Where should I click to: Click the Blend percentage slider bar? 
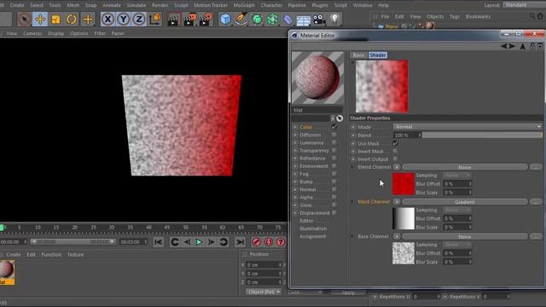(x=482, y=135)
